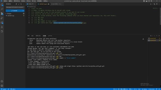
Task: Select the Jupyter panel tab
Action: point(50,36)
